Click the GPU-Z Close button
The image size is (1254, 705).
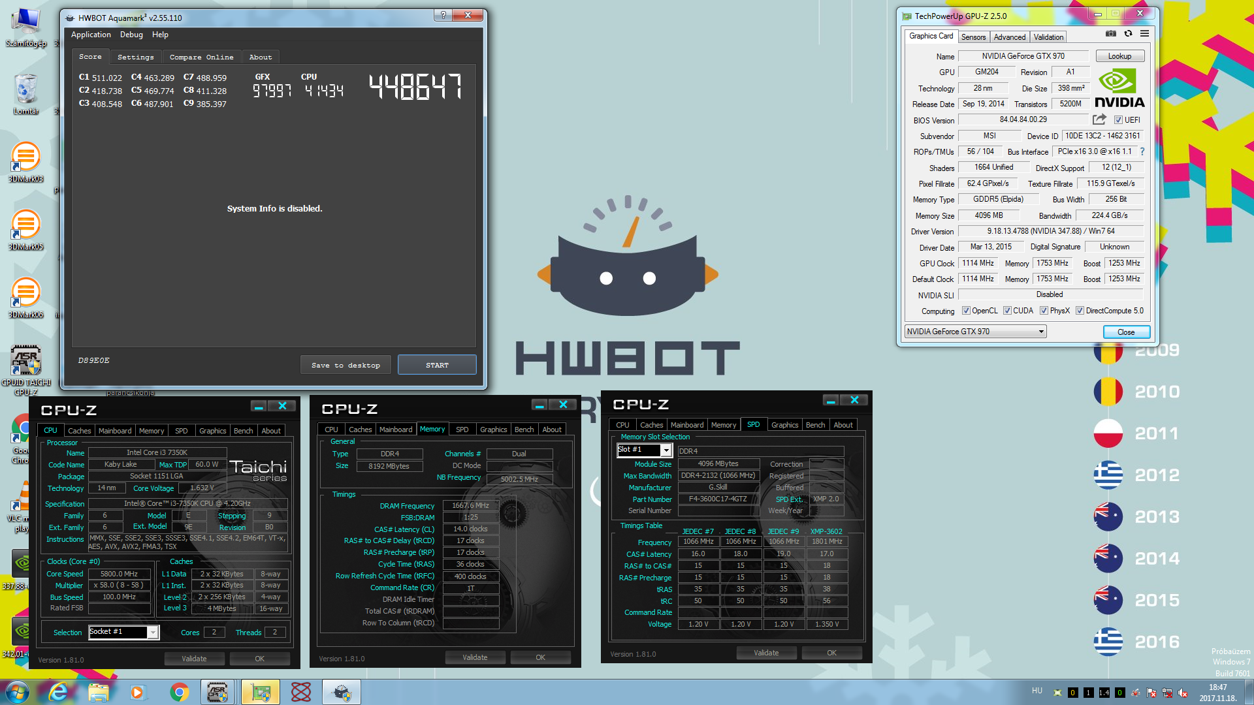(x=1126, y=332)
